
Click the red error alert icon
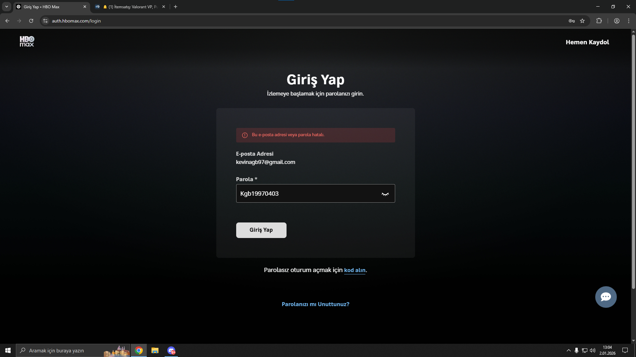(x=245, y=135)
